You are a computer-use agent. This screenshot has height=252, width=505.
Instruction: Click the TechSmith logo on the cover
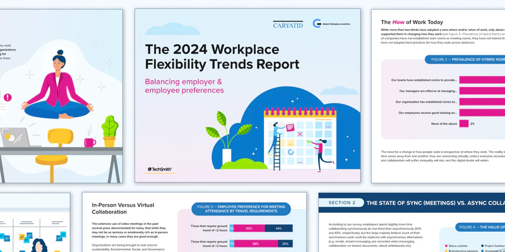point(162,169)
